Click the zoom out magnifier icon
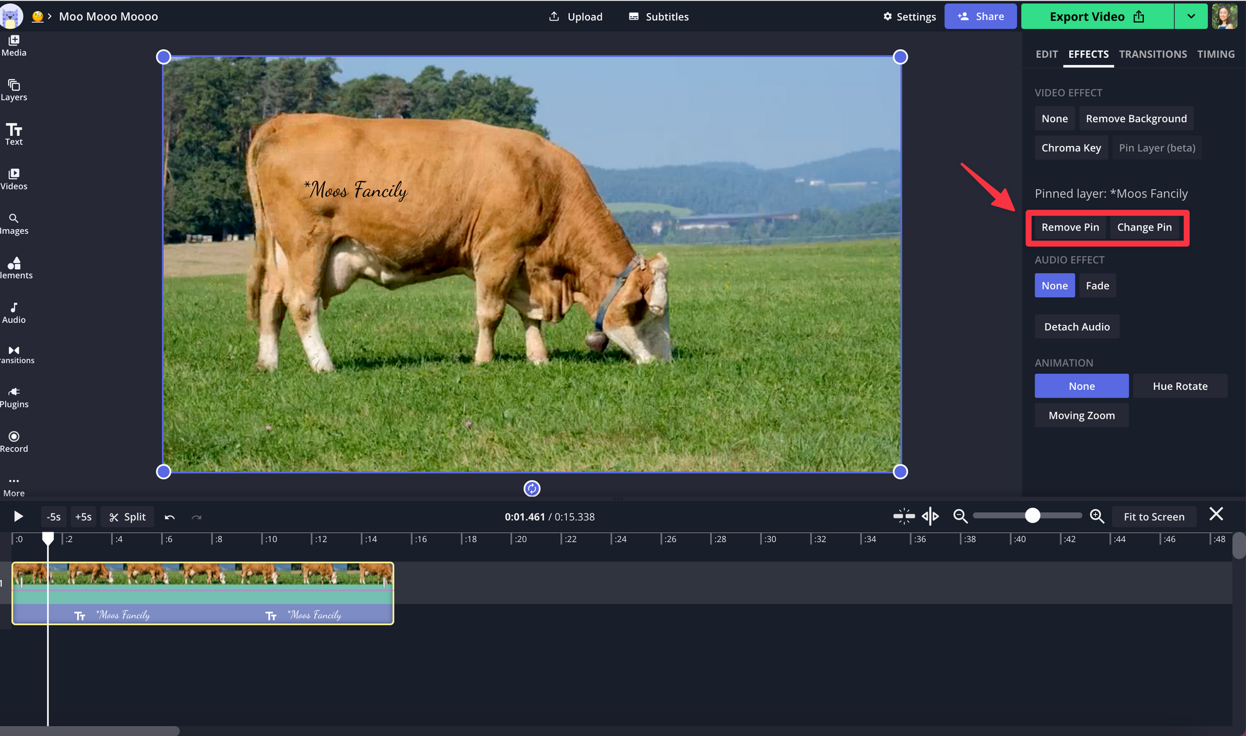This screenshot has height=736, width=1246. pos(960,516)
